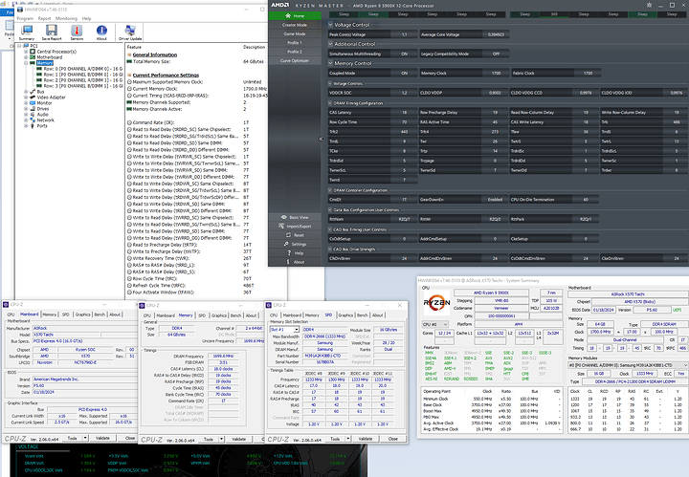Toggle the DRAM Timing Configuration section checkbox
This screenshot has height=477, width=689.
click(330, 103)
